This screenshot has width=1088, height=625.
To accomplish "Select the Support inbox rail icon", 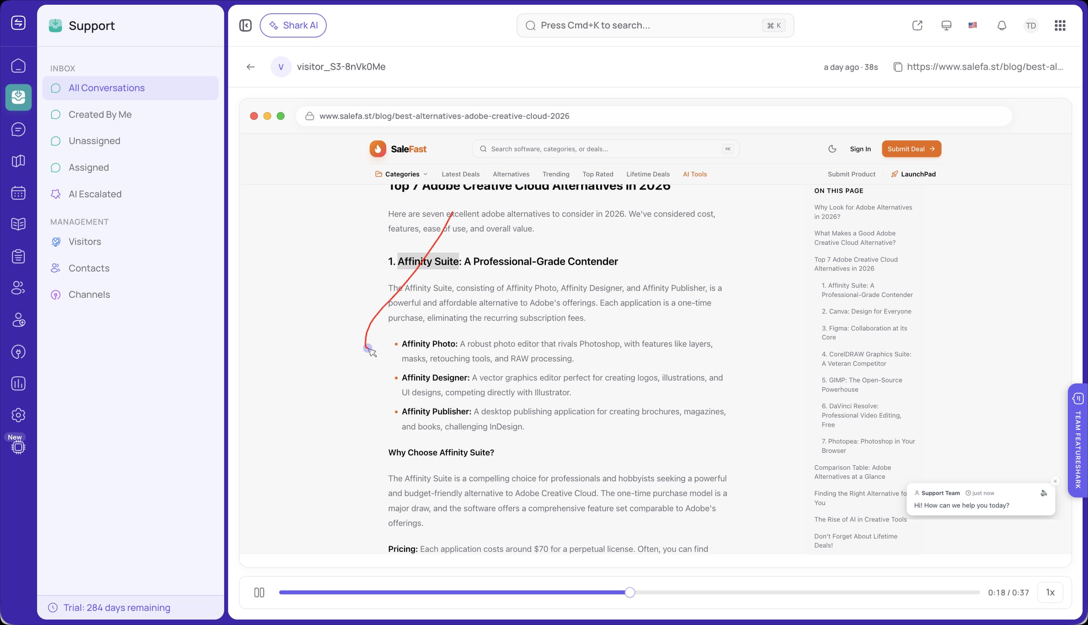I will point(18,97).
